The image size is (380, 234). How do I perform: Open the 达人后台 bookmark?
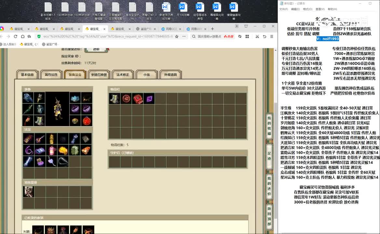pyautogui.click(x=8, y=44)
